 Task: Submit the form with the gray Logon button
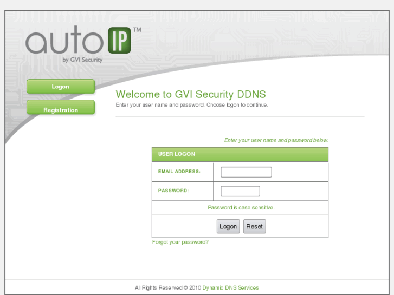(228, 226)
